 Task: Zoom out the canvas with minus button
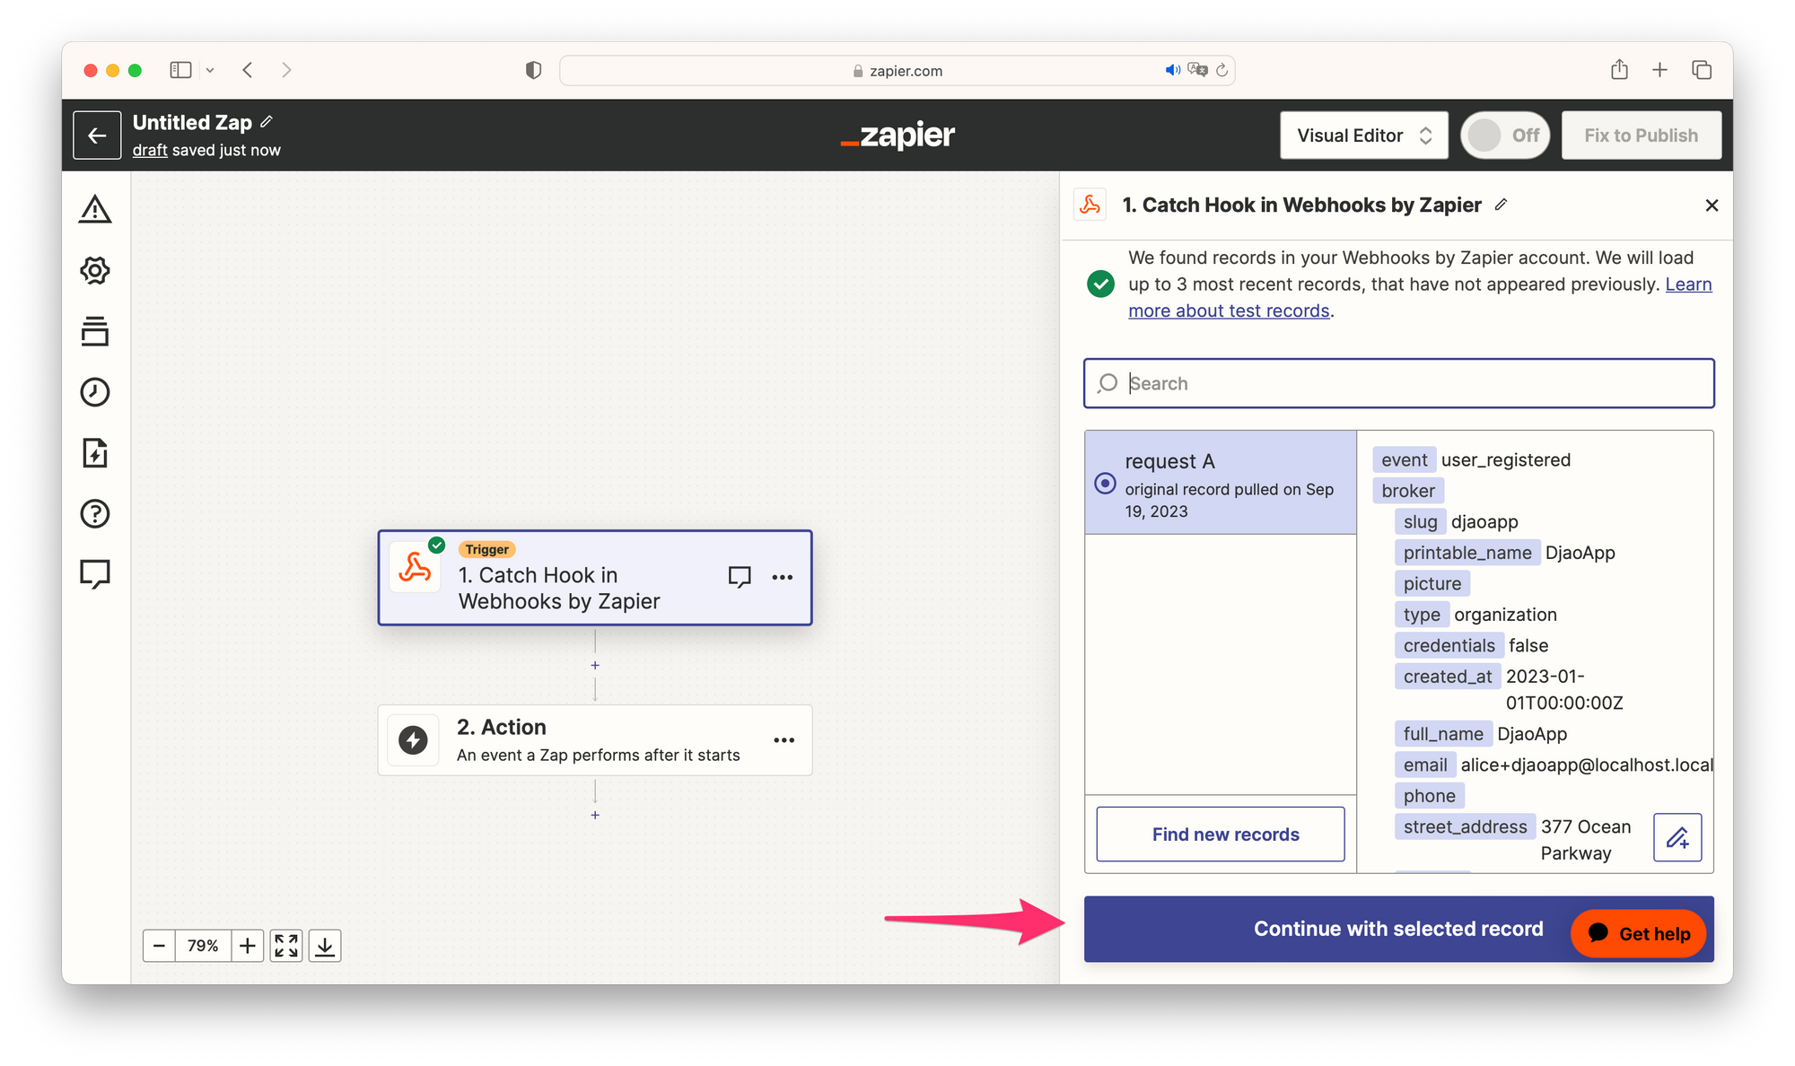(x=159, y=946)
